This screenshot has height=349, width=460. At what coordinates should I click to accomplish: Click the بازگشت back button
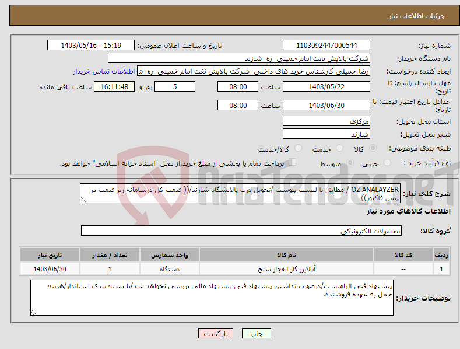tap(216, 333)
